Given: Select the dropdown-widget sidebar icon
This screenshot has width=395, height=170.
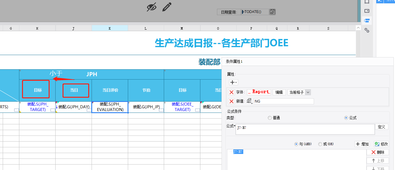Looking at the screenshot, I should click(367, 11).
